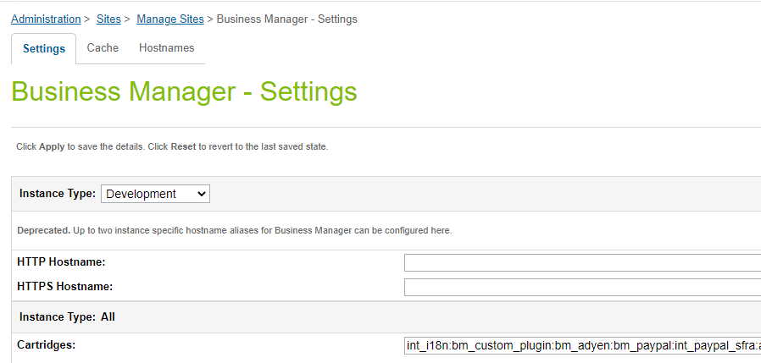Focus the HTTP Hostname text field
This screenshot has width=761, height=363.
[582, 262]
